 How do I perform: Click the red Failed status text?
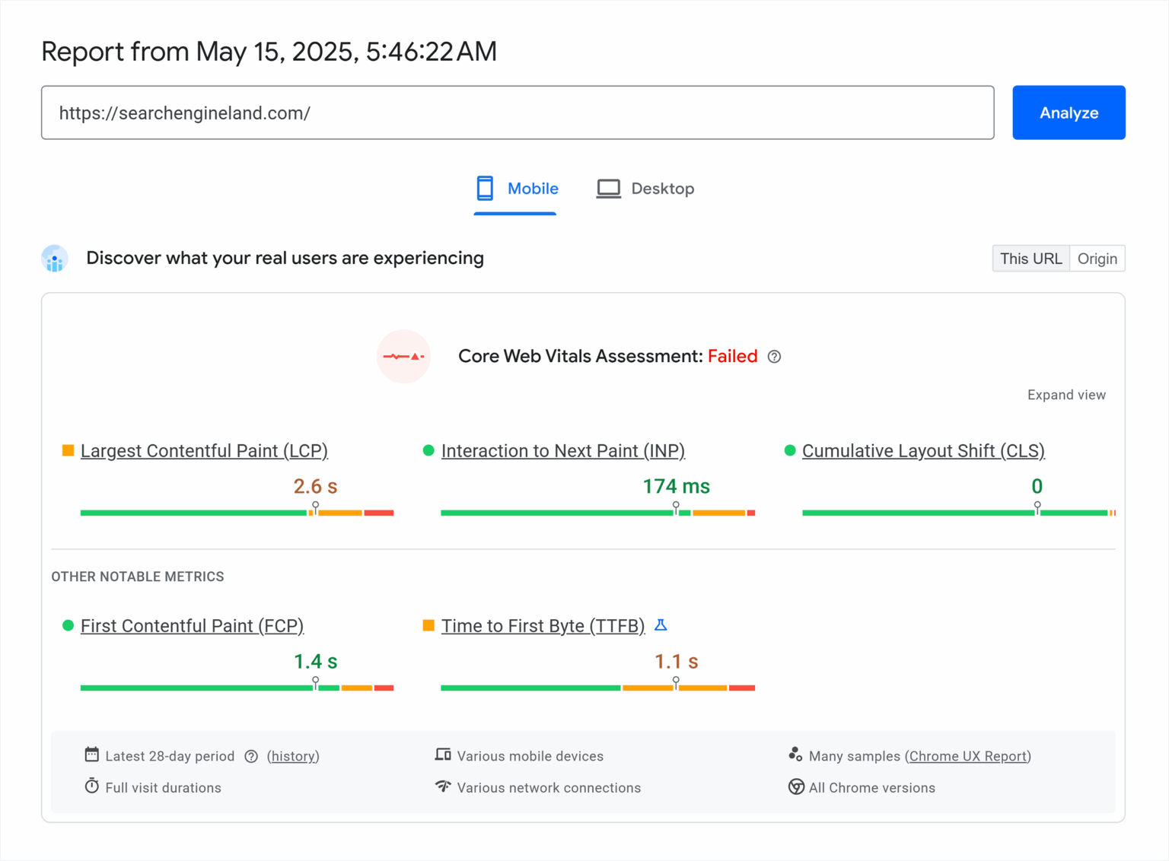point(733,356)
